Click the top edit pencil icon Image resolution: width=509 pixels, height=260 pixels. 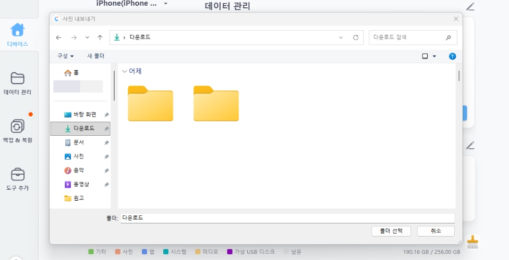[x=470, y=7]
